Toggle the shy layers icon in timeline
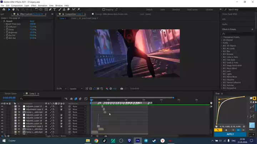 (x=71, y=98)
